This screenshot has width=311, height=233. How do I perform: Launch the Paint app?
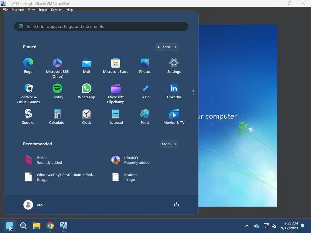coord(145,117)
